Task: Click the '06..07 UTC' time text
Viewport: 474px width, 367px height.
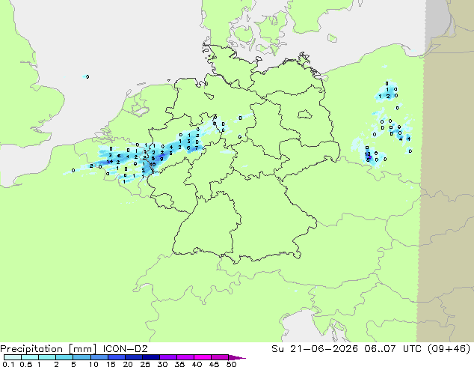Action: 393,349
